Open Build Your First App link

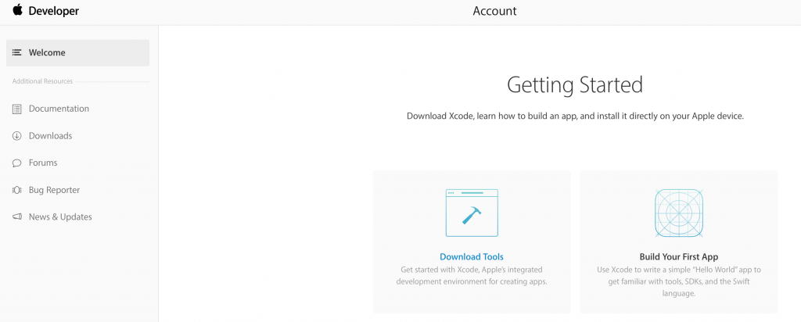click(679, 256)
